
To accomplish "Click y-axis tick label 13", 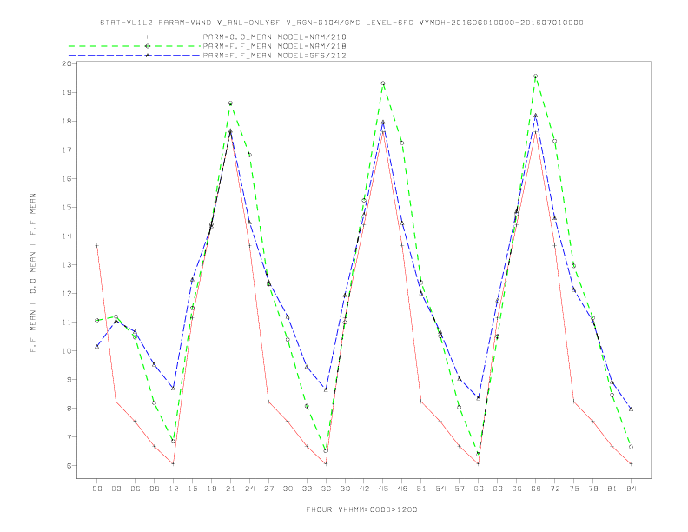I will click(67, 264).
